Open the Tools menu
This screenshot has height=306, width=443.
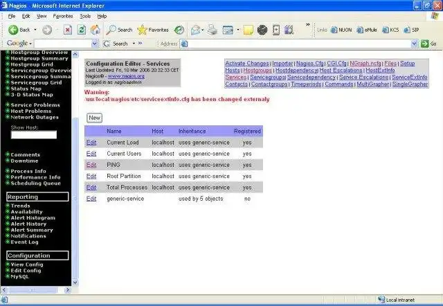click(85, 16)
